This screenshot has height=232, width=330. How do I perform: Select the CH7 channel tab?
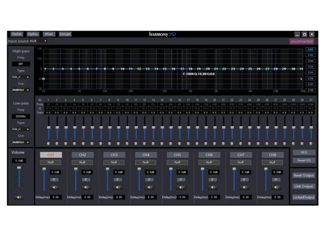[241, 155]
